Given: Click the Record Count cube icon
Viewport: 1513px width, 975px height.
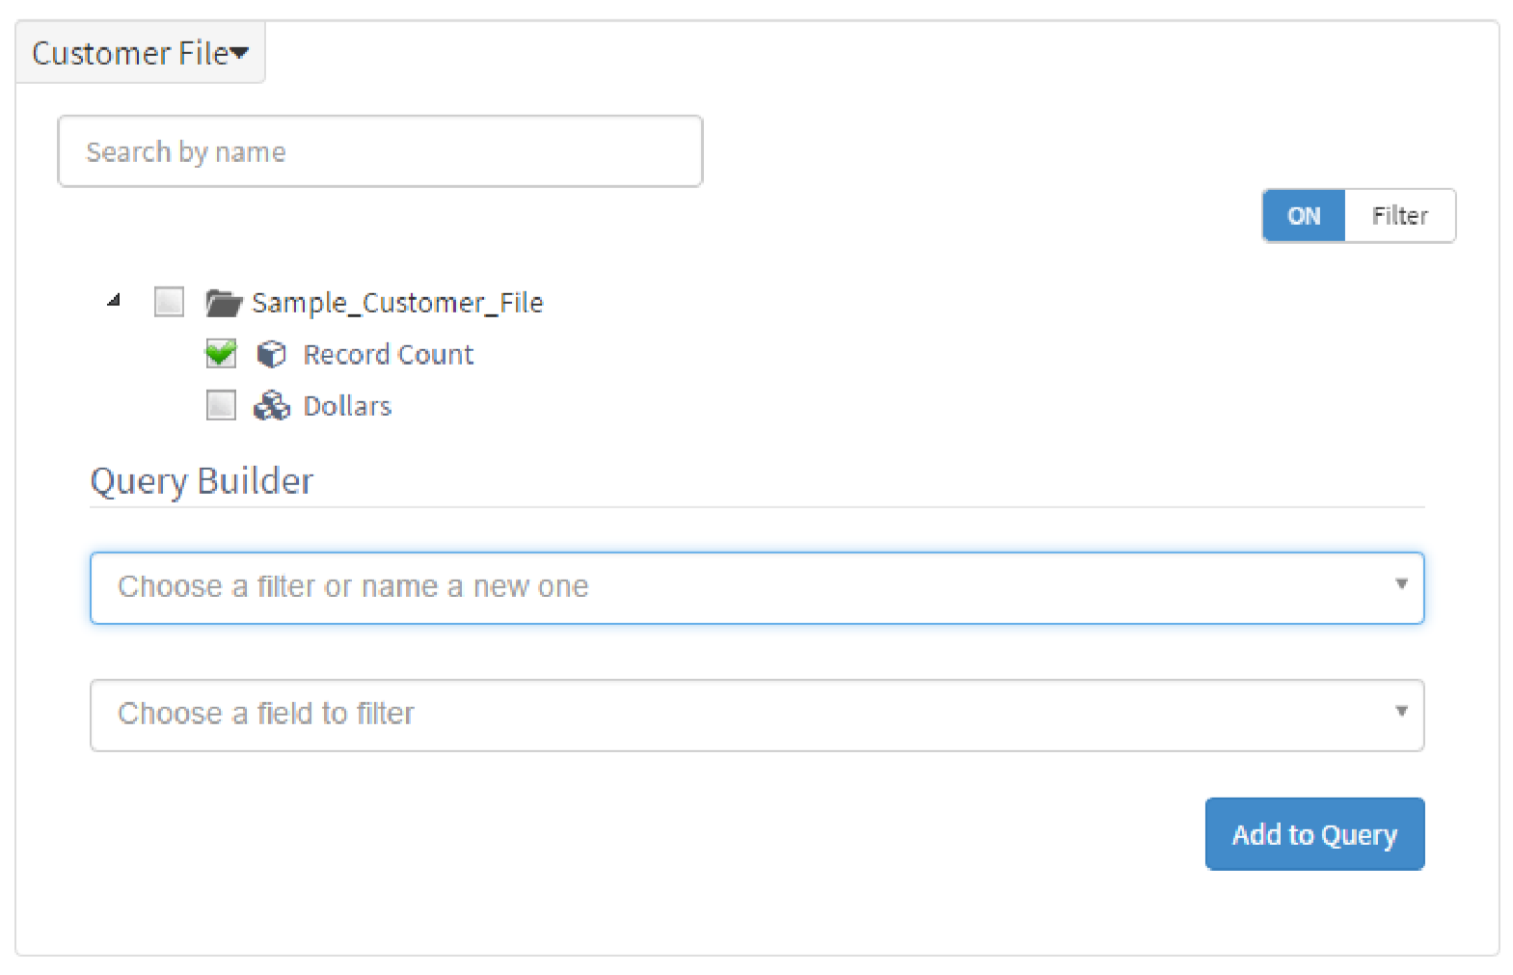Looking at the screenshot, I should coord(272,355).
